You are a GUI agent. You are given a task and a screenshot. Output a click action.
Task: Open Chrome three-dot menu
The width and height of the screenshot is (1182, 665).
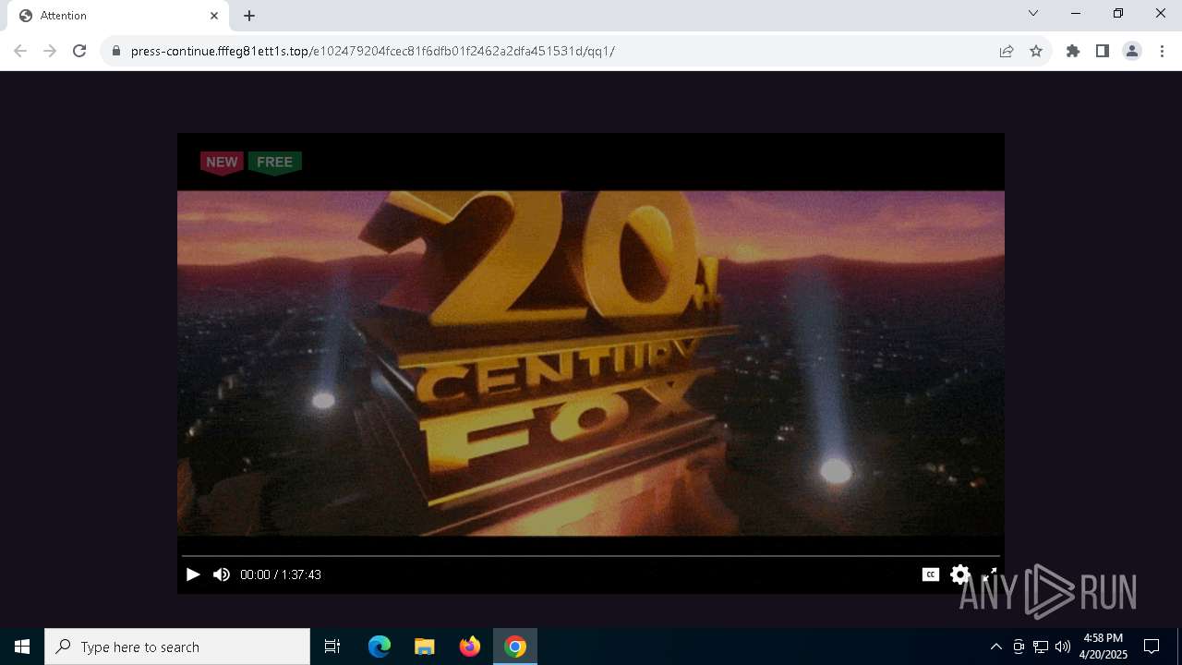click(1162, 51)
